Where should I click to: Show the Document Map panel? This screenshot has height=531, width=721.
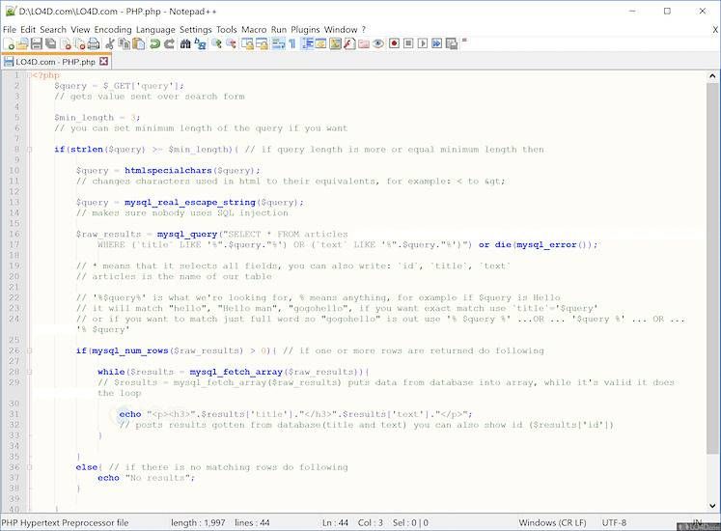[x=335, y=43]
